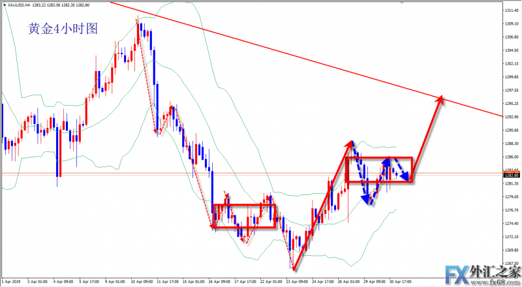522x287 pixels.
Task: Click the red arrow base at chart low
Action: pos(294,269)
